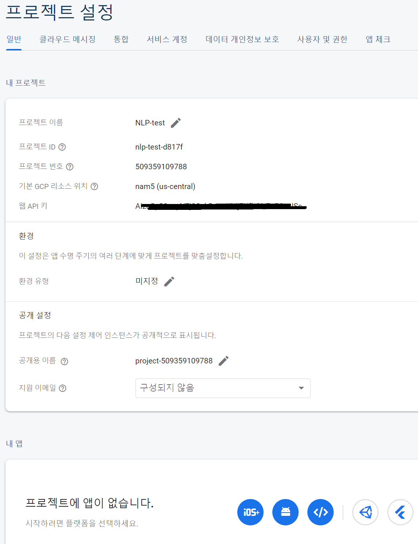Click the 미지정 environment type value
418x544 pixels.
click(147, 281)
